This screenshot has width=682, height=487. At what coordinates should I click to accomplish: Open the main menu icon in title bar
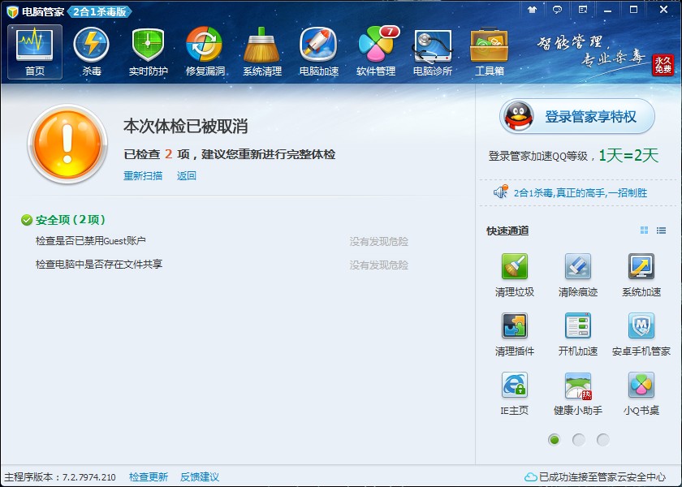click(583, 10)
